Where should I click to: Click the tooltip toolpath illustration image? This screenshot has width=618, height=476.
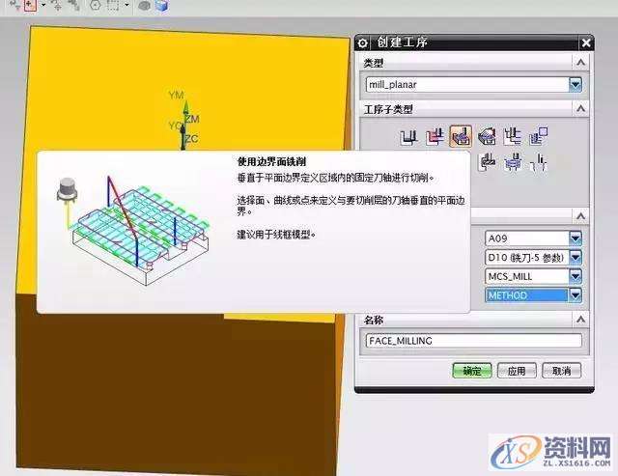pos(133,230)
